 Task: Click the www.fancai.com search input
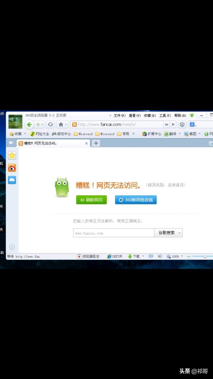[x=113, y=233]
